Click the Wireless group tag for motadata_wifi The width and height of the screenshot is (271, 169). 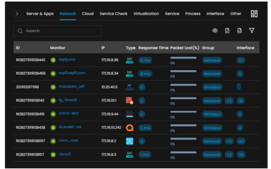tap(212, 87)
